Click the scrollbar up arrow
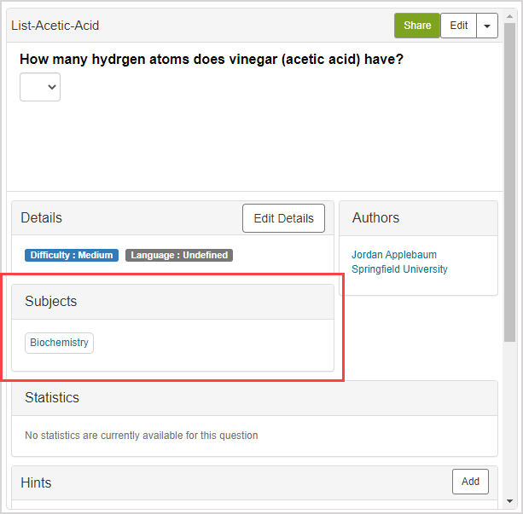 (x=509, y=14)
